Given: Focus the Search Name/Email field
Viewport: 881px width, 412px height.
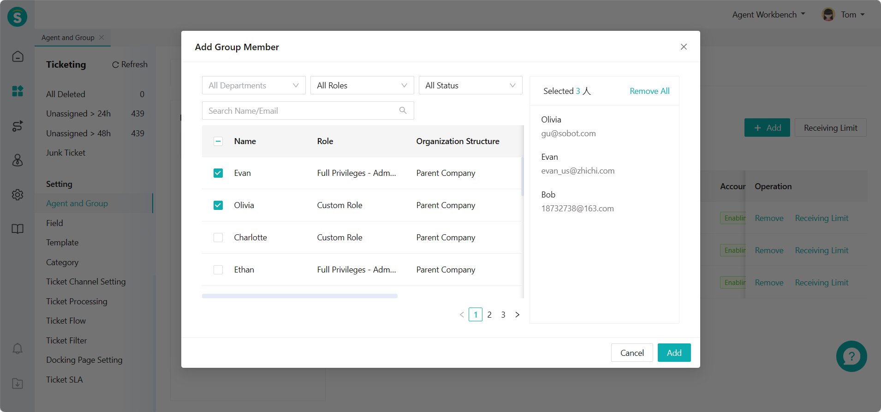Looking at the screenshot, I should click(308, 110).
